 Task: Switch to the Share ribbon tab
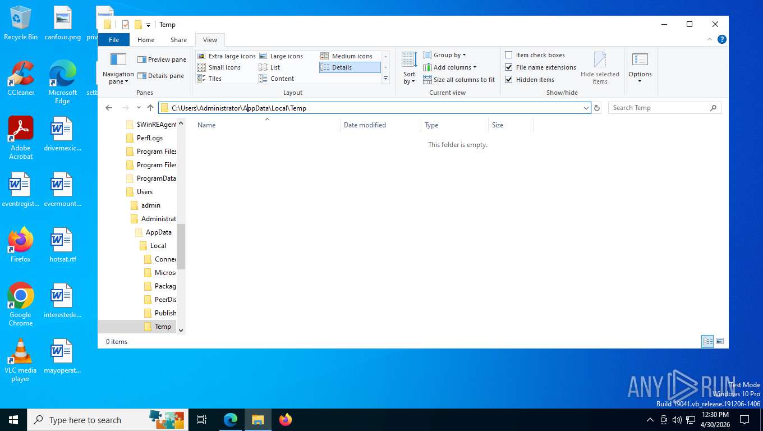179,40
